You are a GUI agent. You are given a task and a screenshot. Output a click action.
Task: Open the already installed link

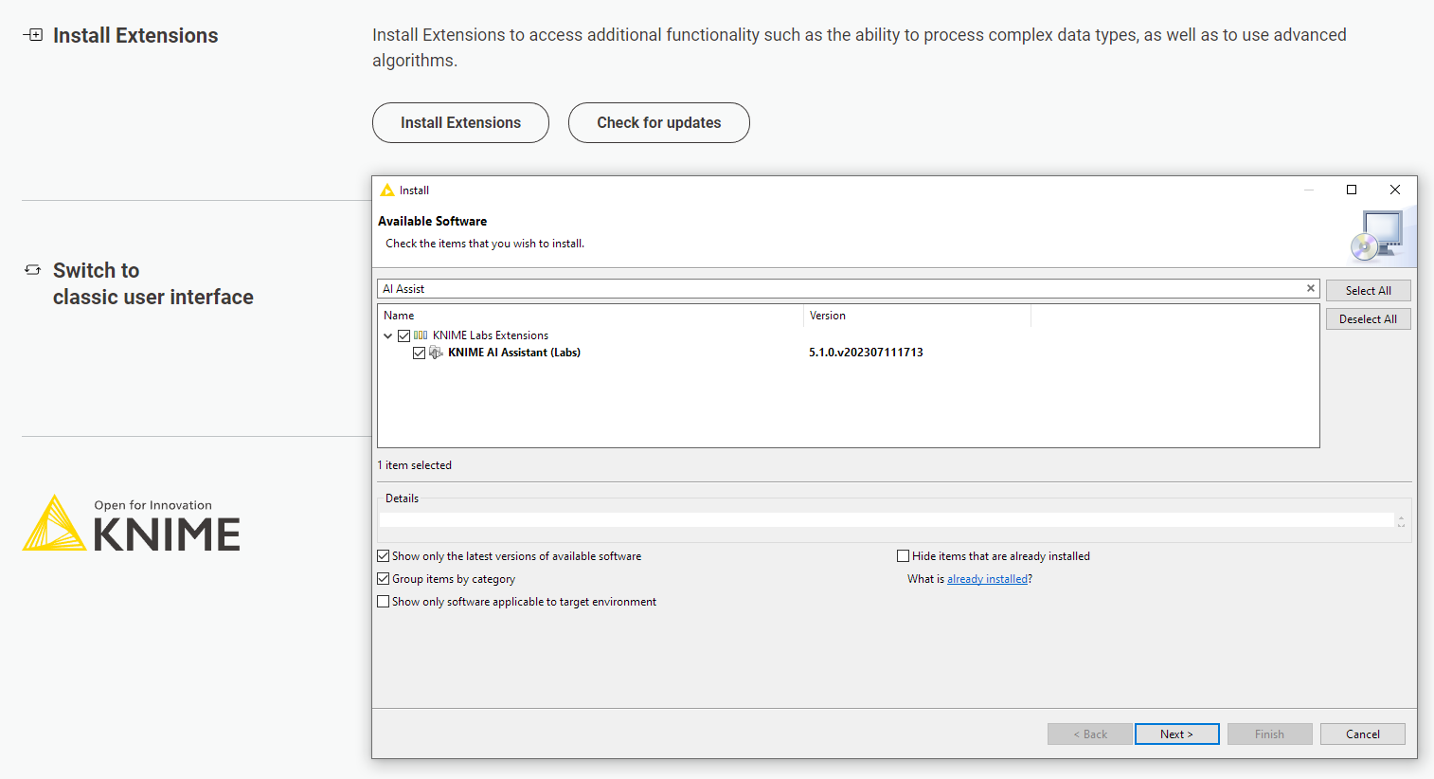pyautogui.click(x=987, y=579)
